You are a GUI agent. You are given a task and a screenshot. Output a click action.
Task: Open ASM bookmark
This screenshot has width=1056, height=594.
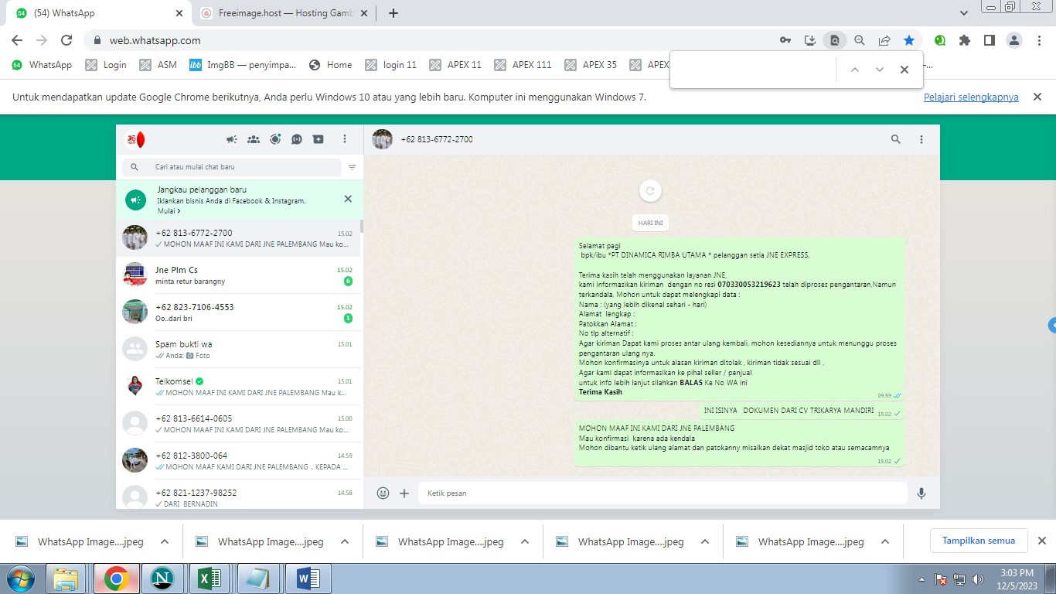click(158, 65)
